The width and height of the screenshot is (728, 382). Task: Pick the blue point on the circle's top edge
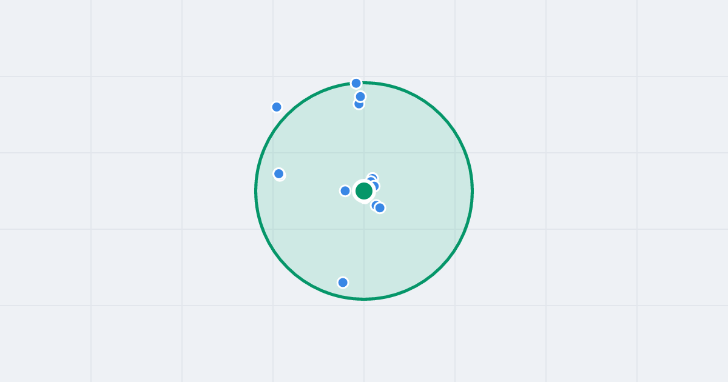[x=356, y=83]
